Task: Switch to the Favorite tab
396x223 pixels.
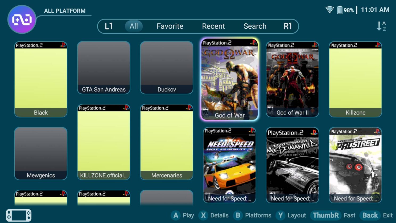Action: (x=170, y=26)
